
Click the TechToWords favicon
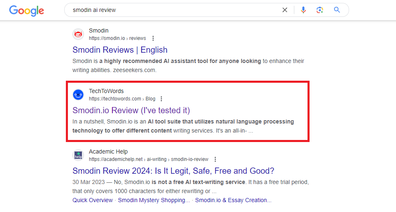coord(78,95)
